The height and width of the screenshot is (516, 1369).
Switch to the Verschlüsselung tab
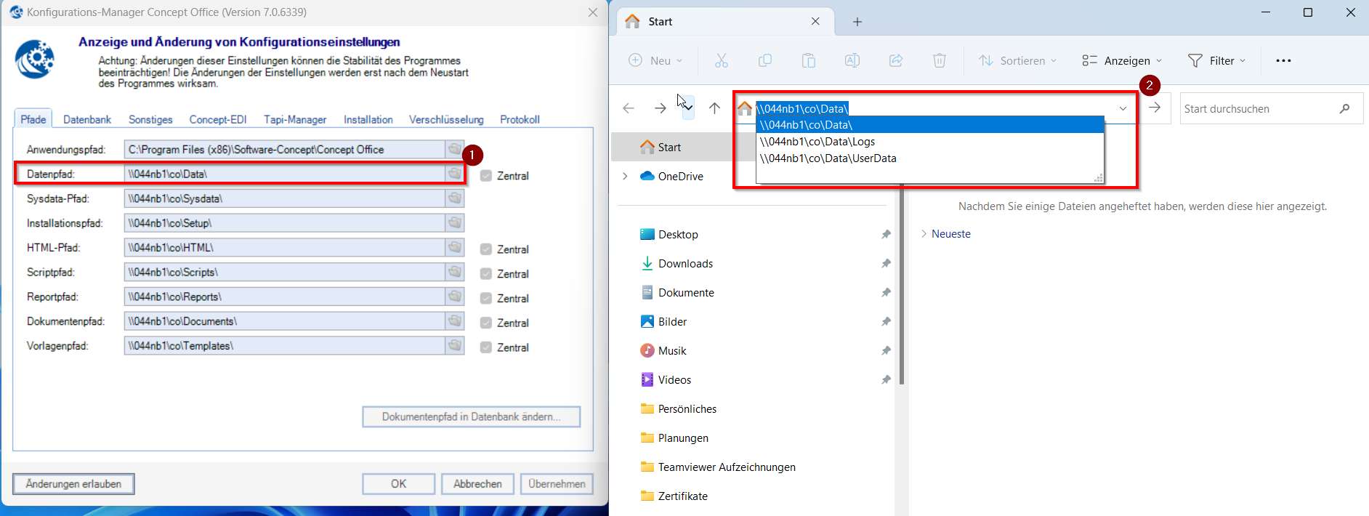coord(446,119)
